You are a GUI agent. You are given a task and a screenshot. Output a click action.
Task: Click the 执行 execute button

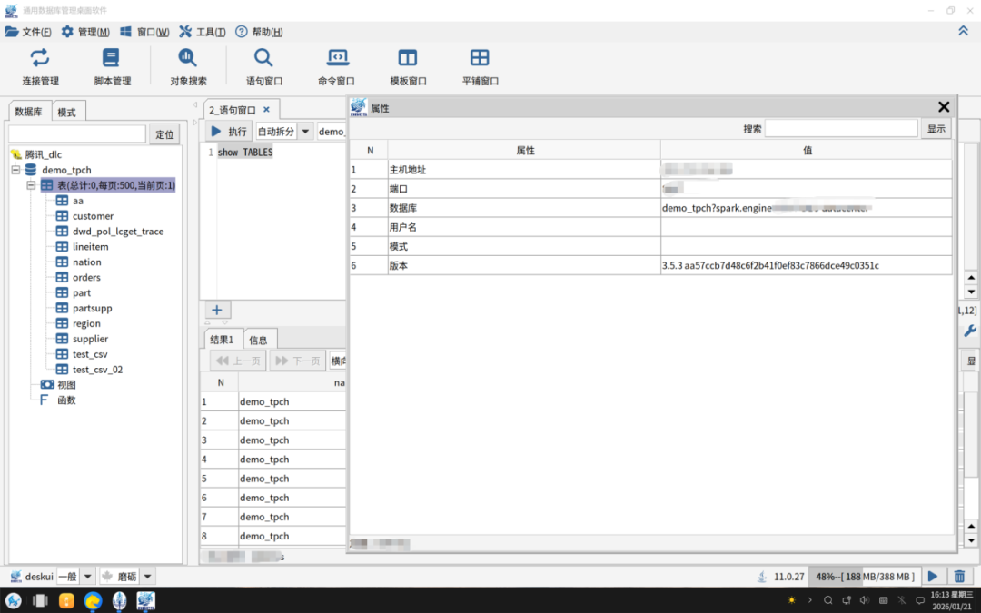tap(229, 132)
